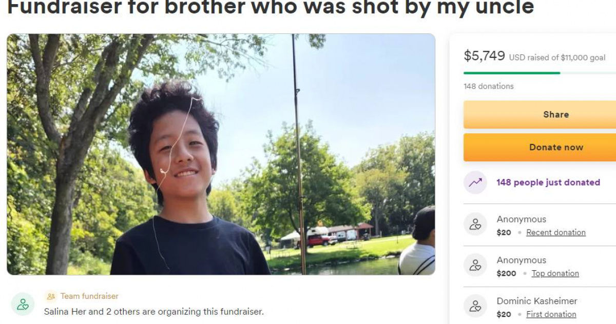Click the Donate now button

540,147
